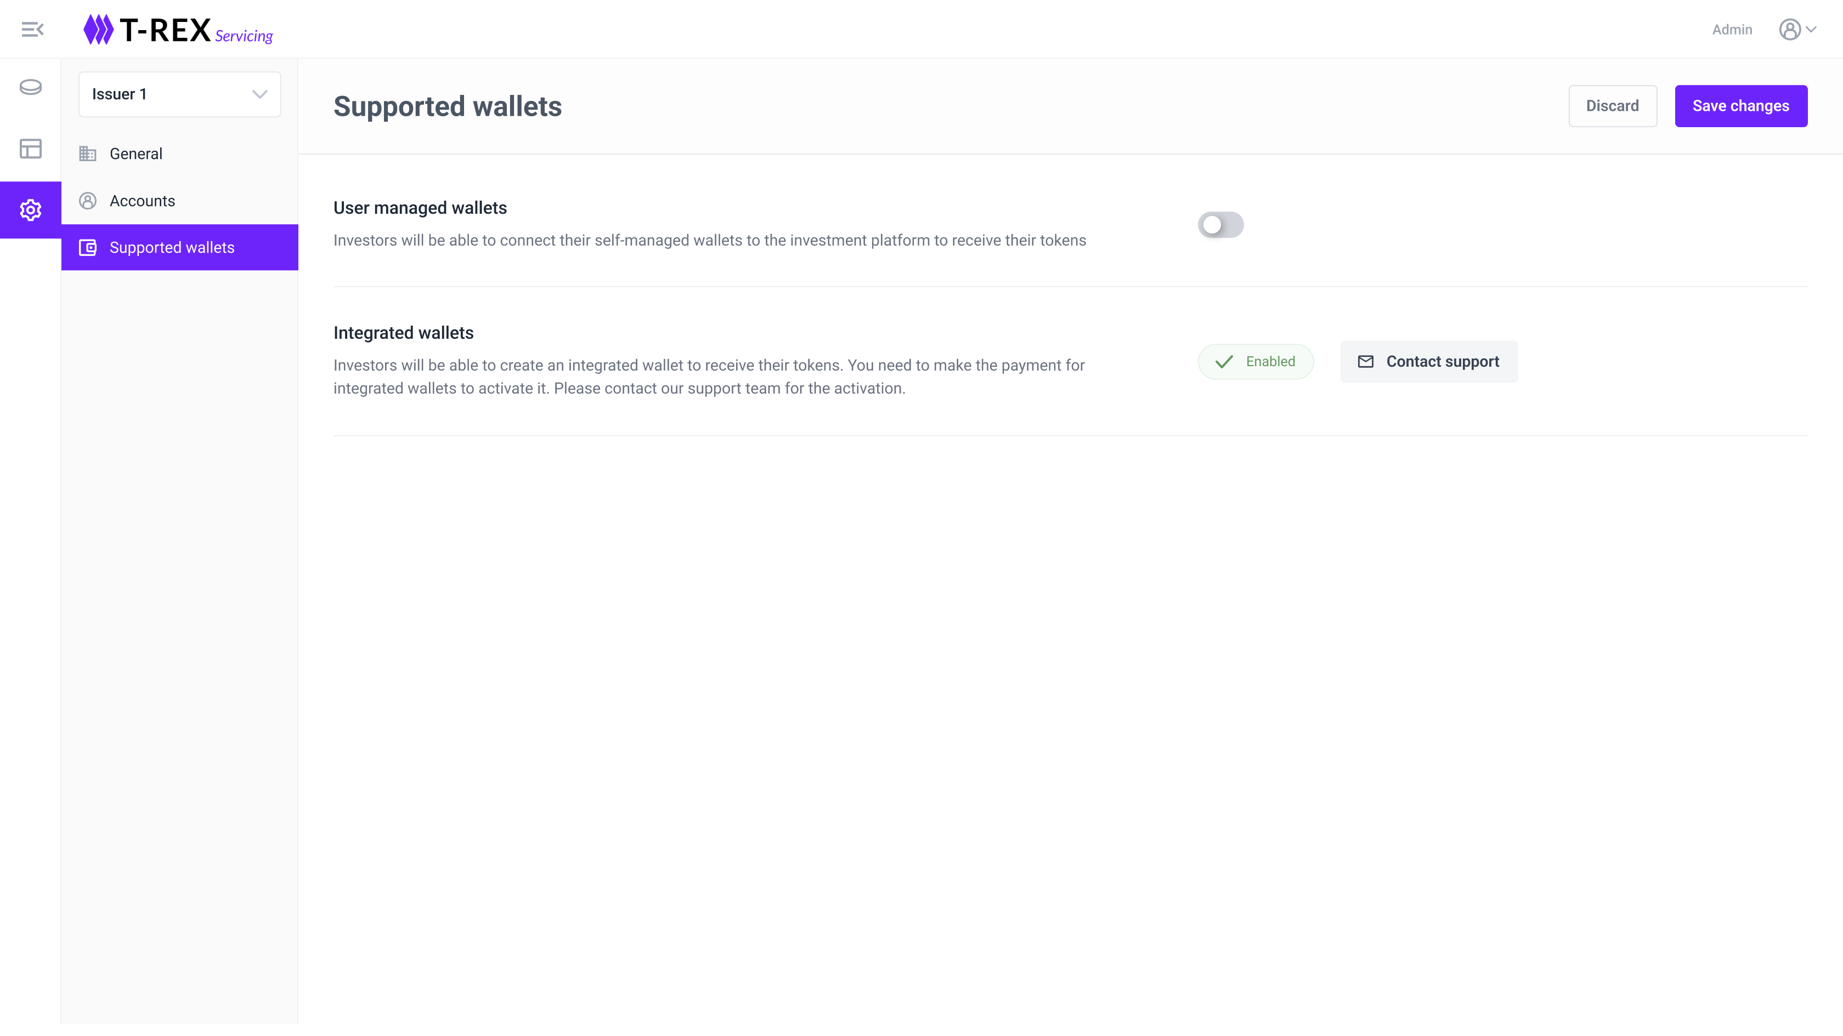The height and width of the screenshot is (1036, 1843).
Task: Click the envelope icon in Contact support
Action: (1366, 362)
